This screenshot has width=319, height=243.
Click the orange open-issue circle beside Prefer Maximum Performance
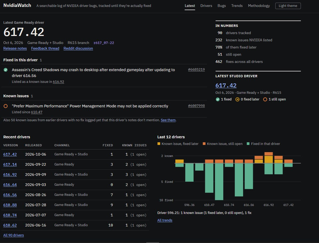pos(6,106)
